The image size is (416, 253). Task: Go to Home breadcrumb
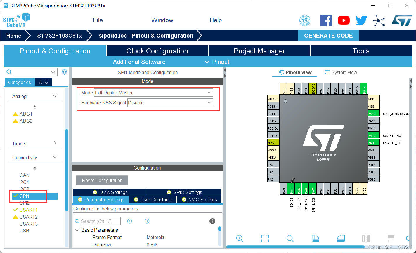tap(14, 36)
